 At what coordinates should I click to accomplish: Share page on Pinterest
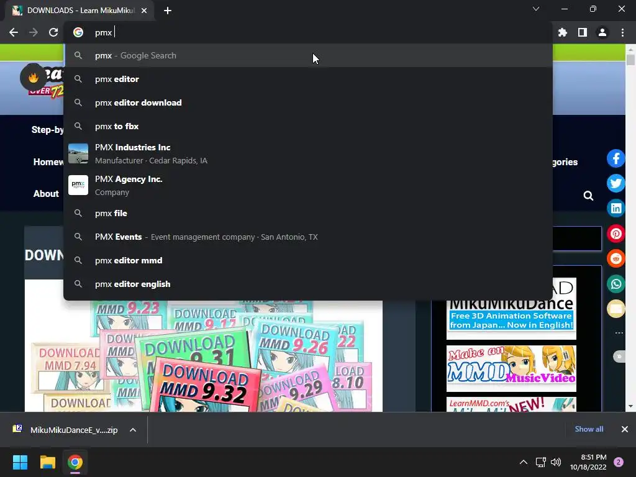point(616,234)
